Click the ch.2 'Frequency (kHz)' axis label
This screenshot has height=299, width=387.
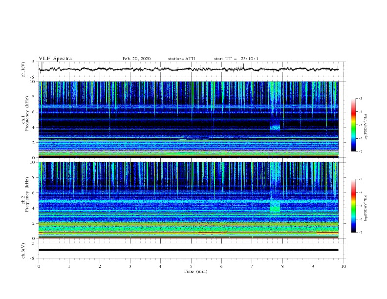coord(27,194)
